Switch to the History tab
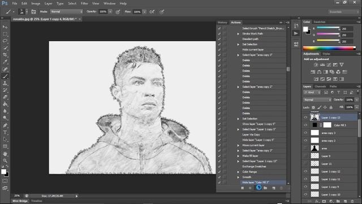This screenshot has width=362, height=204. click(x=222, y=23)
